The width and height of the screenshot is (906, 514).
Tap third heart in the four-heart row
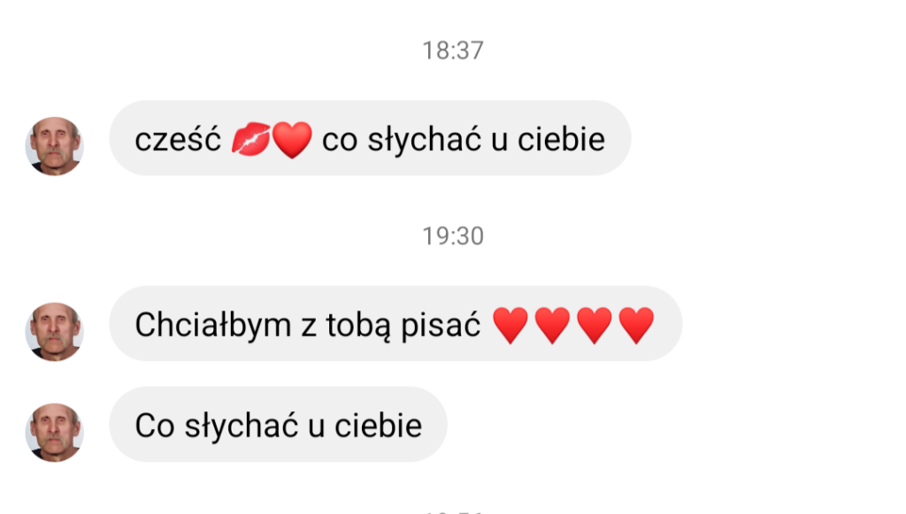point(594,326)
